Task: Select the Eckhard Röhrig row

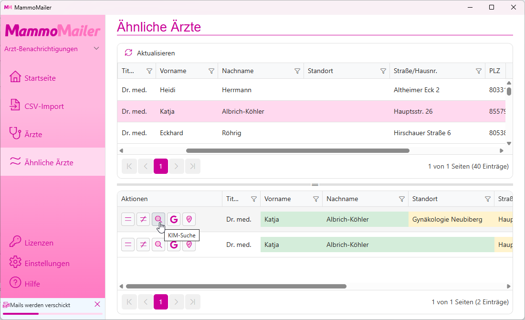Action: click(x=311, y=133)
